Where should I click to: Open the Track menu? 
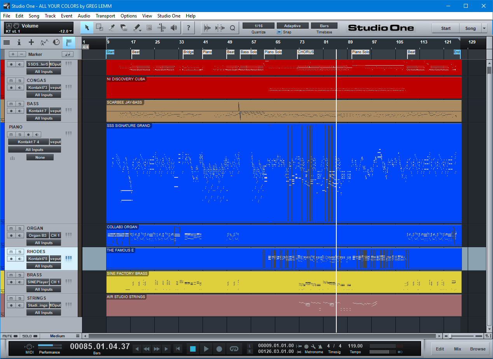pos(50,16)
